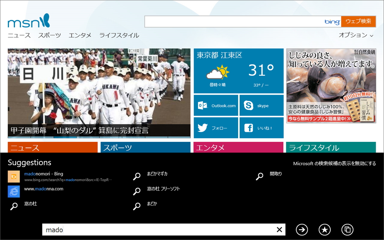Select the Bing icon beside madonomori suggestion
Image resolution: width=384 pixels, height=240 pixels.
click(13, 176)
